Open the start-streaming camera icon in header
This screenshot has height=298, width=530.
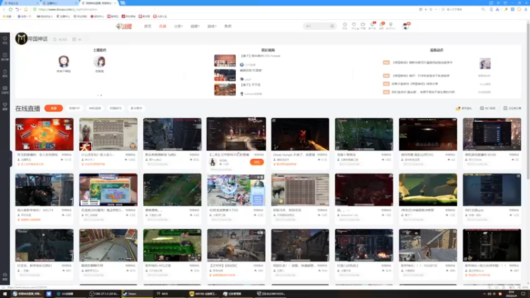click(362, 26)
